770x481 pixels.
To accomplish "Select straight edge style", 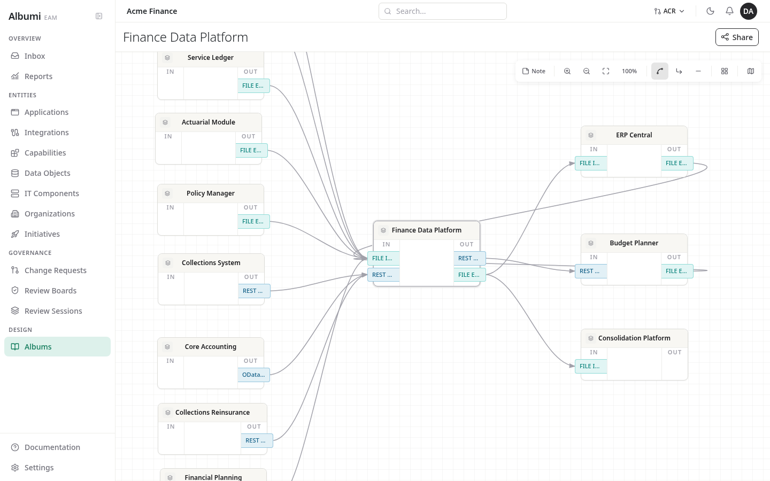I will click(x=698, y=71).
